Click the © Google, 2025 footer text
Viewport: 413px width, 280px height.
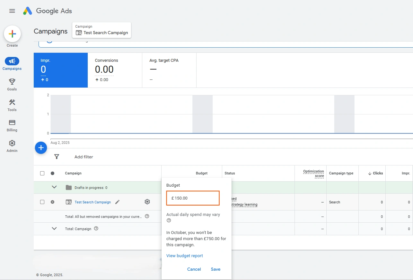(50, 275)
